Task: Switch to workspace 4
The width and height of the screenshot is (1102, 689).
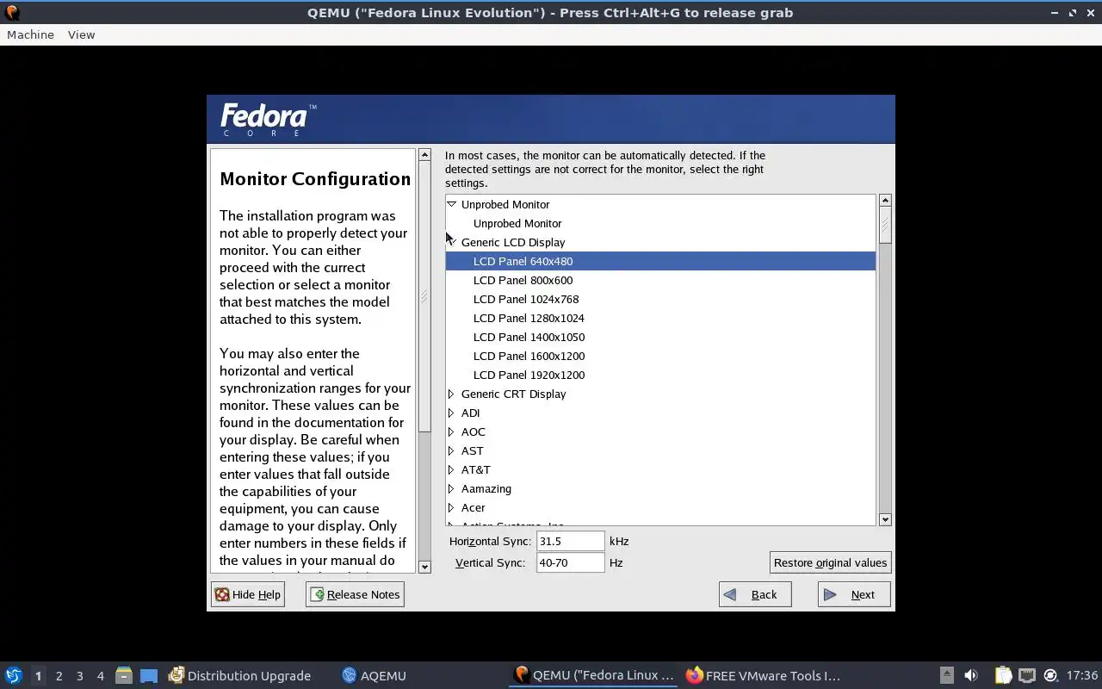Action: tap(100, 676)
